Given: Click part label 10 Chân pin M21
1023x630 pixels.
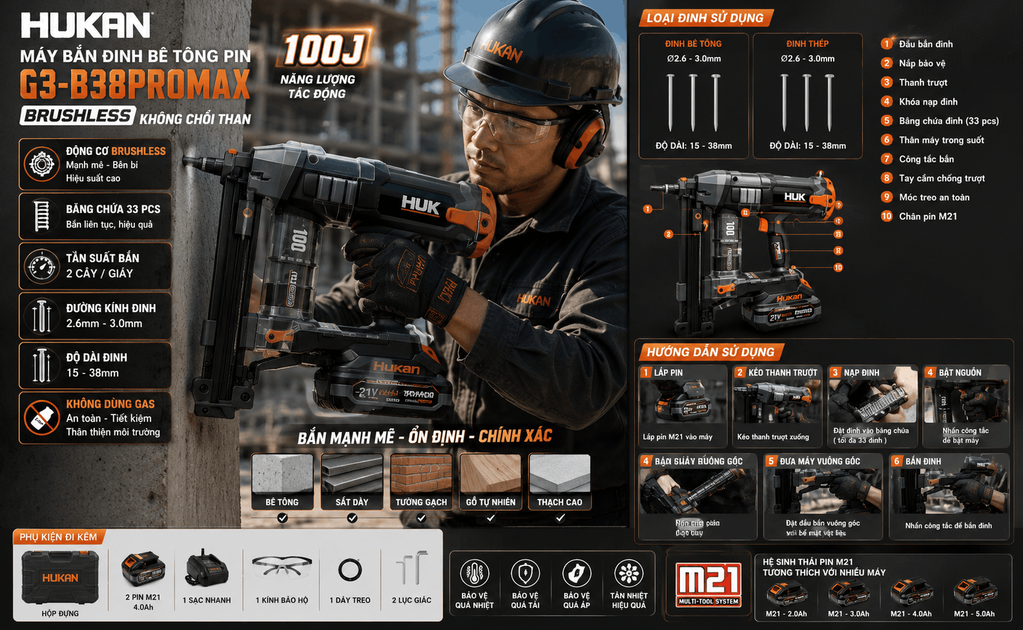Looking at the screenshot, I should [919, 216].
